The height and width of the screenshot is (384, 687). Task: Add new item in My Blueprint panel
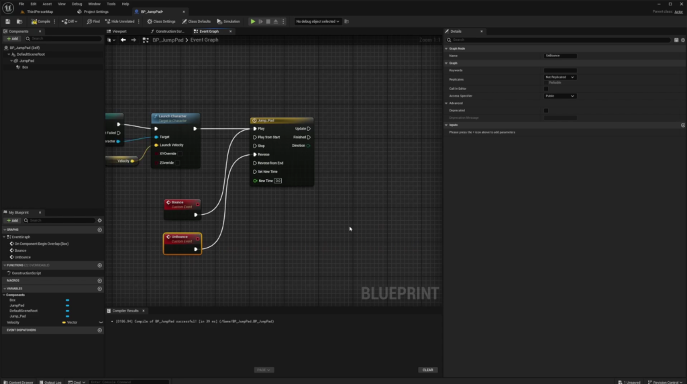pos(12,220)
